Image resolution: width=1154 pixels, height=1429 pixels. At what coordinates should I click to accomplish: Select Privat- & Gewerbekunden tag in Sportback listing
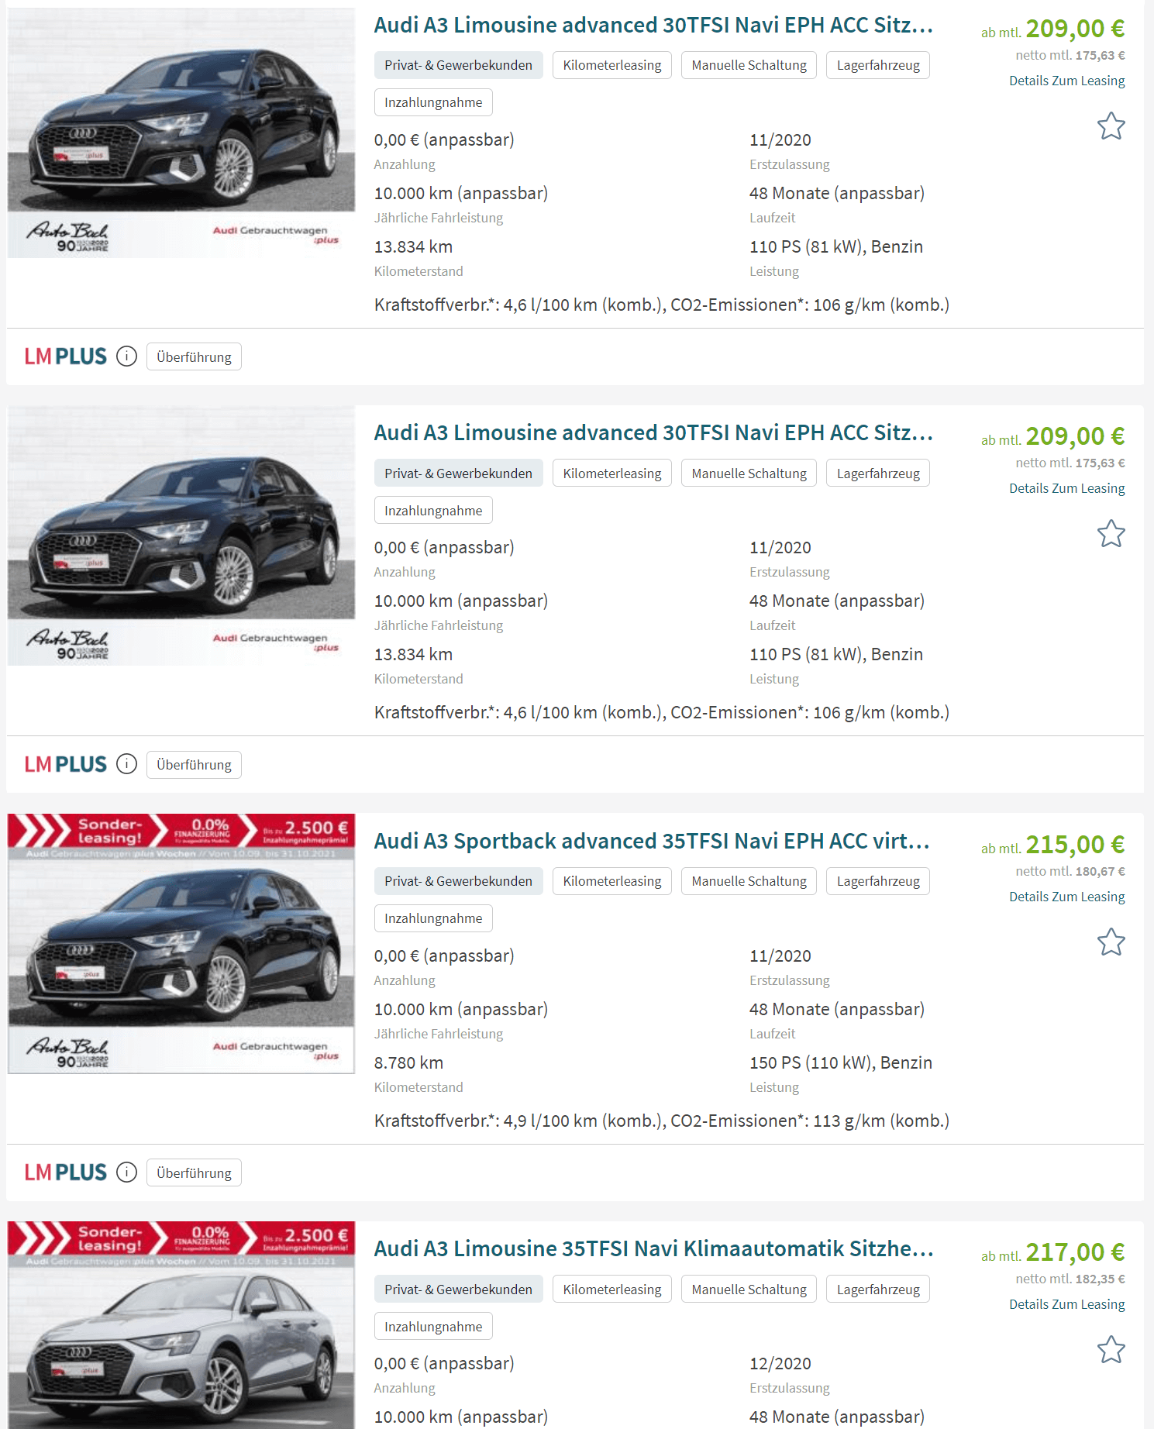[458, 881]
